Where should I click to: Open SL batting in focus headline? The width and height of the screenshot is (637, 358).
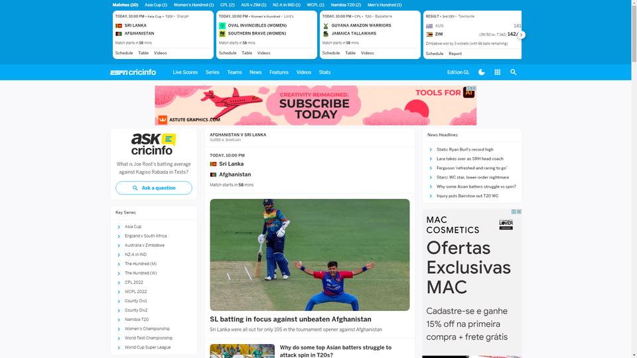pos(291,320)
